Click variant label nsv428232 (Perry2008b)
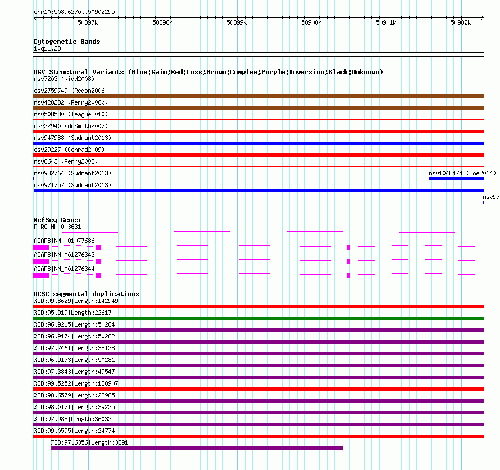 [71, 102]
